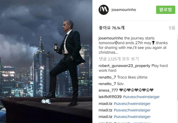Open first miadi.tz commenter profile
This screenshot has width=178, height=123.
[105, 104]
